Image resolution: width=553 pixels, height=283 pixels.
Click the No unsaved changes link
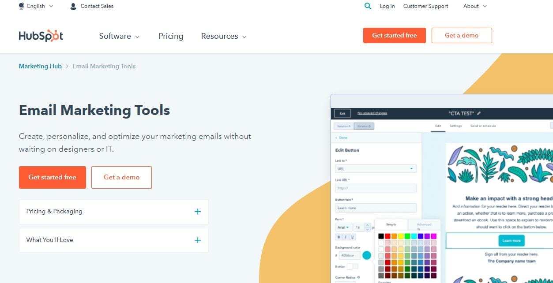[x=372, y=113]
